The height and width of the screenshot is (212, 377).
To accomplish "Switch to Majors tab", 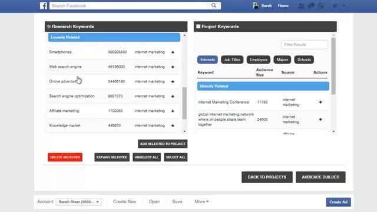I will coord(282,59).
